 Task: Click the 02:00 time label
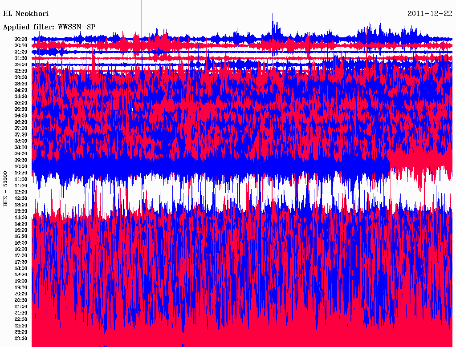click(21, 65)
